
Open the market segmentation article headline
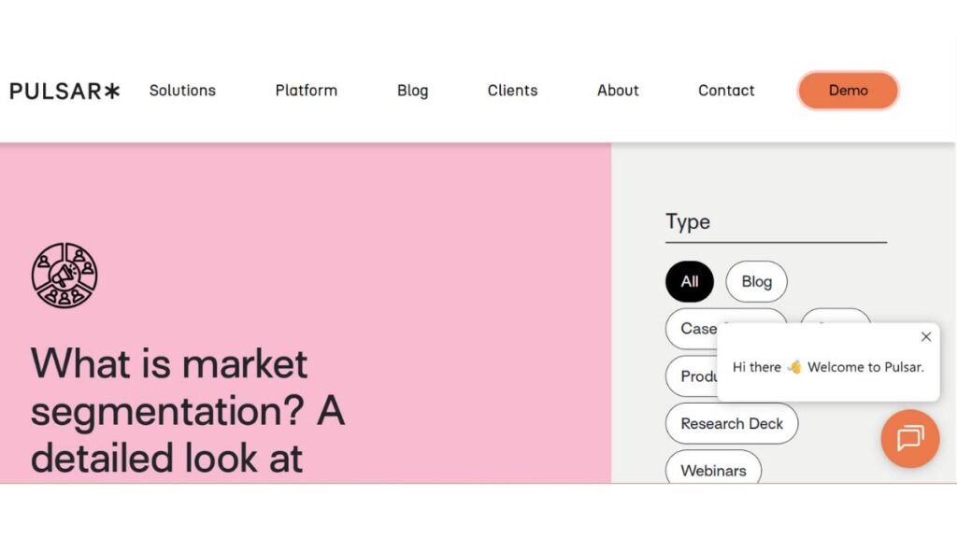coord(187,411)
